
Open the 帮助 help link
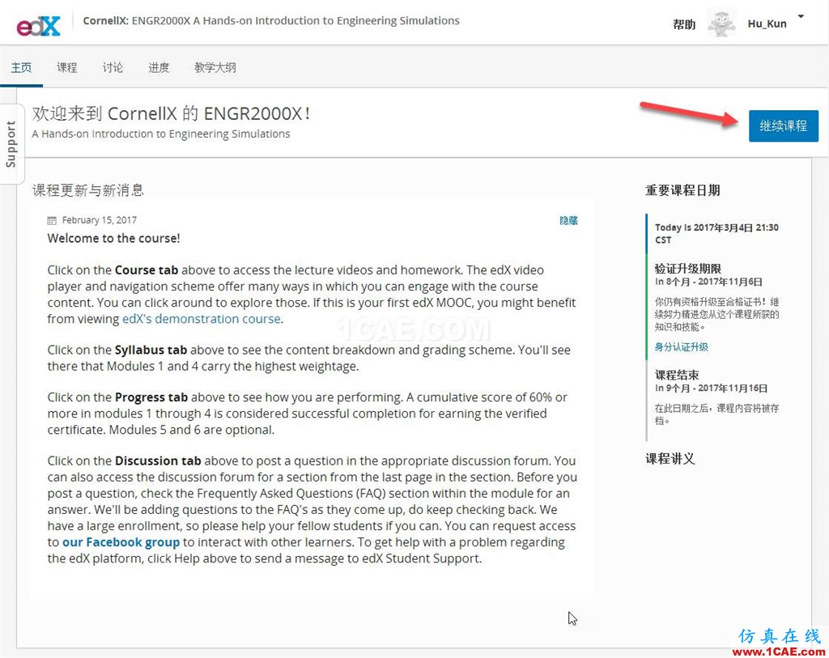(x=683, y=24)
